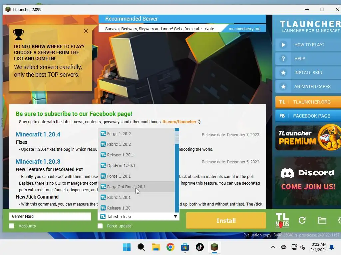Click TLauncher Minecraft block taskbar icon

pyautogui.click(x=214, y=247)
